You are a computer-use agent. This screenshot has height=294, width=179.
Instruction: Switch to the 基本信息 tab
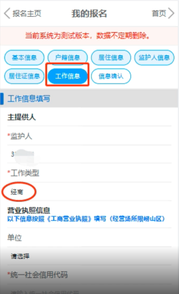pyautogui.click(x=24, y=57)
